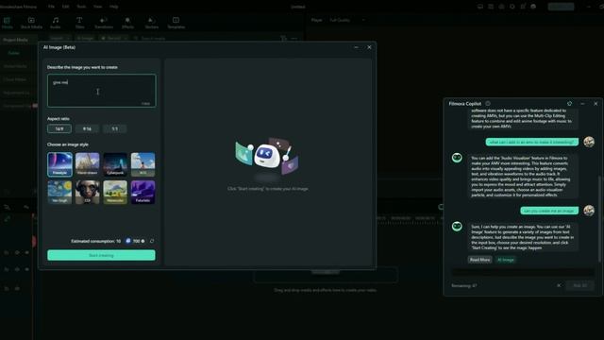Viewport: 604px width, 340px height.
Task: Click the 'can you create me an image' message
Action: click(549, 211)
